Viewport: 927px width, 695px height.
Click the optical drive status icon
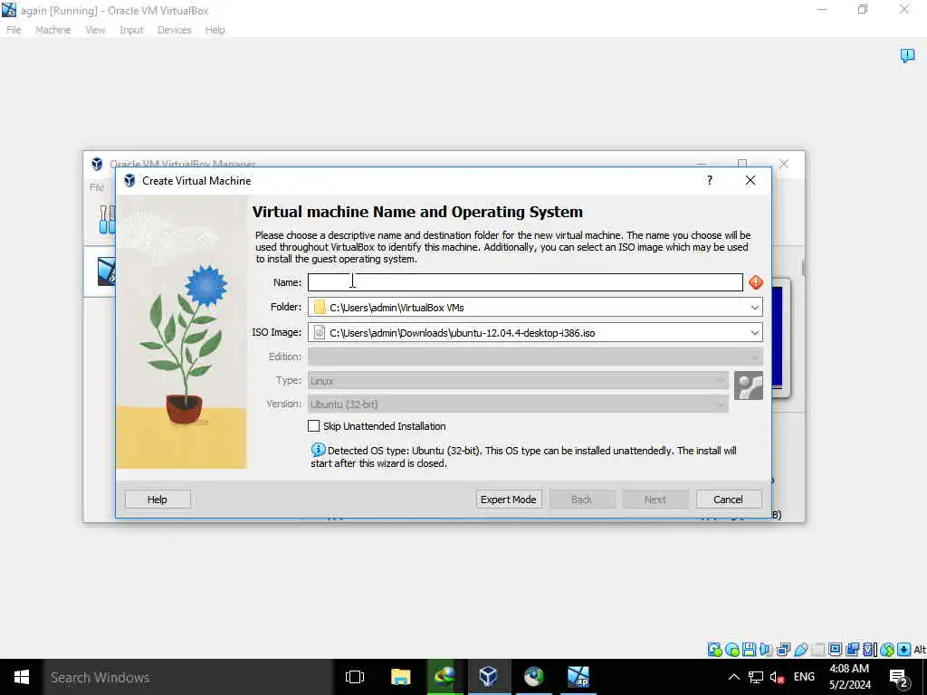[x=731, y=650]
